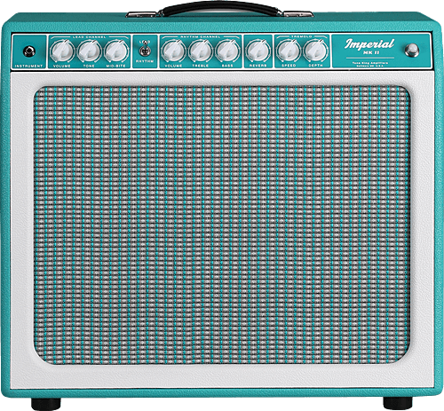This screenshot has height=411, width=444.
Task: Adjust the Lead Channel Volume knob
Action: (62, 51)
